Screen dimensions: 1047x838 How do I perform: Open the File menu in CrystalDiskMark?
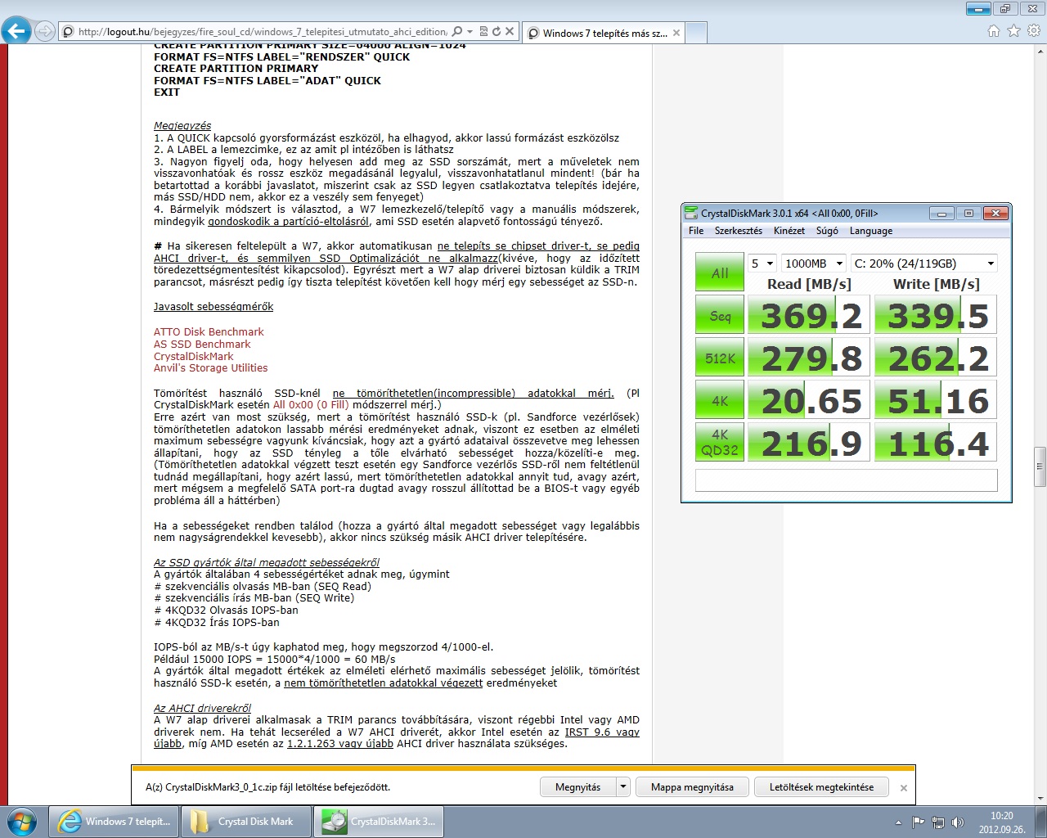(x=696, y=231)
